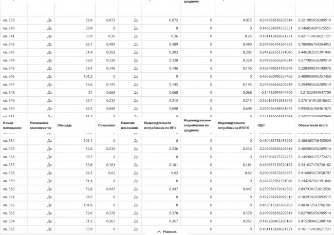334x235 pixels.
Task: Click the Номер помещения column header
Action: pos(12,125)
